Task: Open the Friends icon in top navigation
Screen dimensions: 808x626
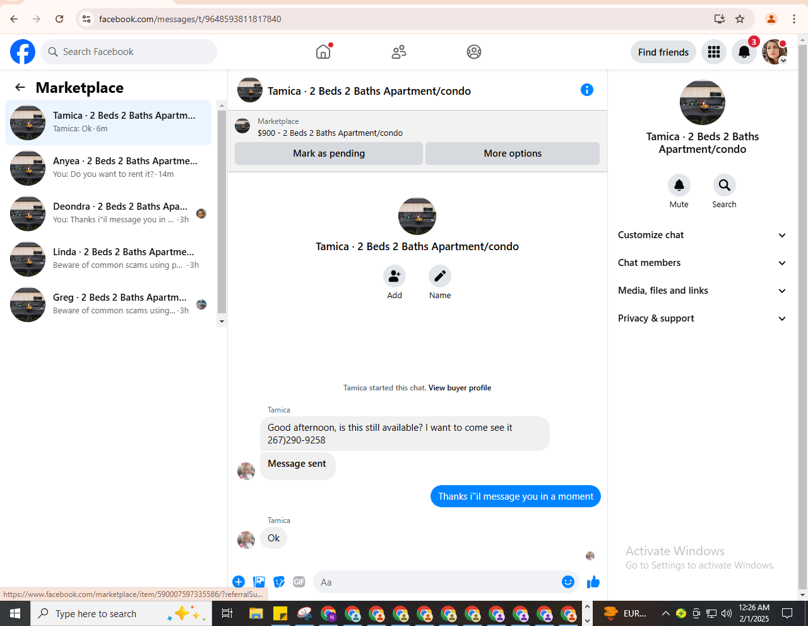Action: (399, 52)
